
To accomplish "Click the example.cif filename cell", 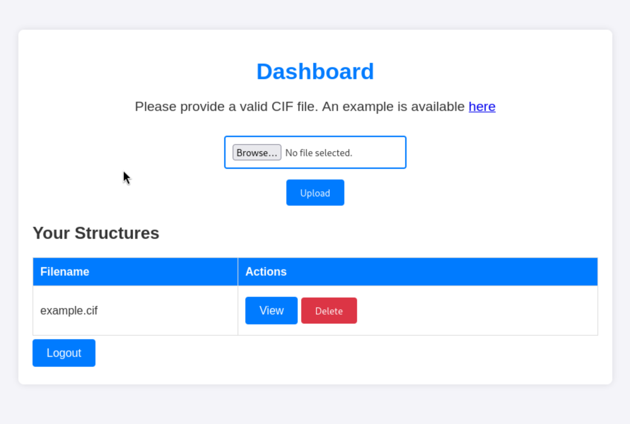I will (69, 311).
